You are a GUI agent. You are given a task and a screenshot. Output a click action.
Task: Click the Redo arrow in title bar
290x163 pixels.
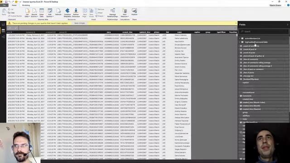pyautogui.click(x=13, y=2)
